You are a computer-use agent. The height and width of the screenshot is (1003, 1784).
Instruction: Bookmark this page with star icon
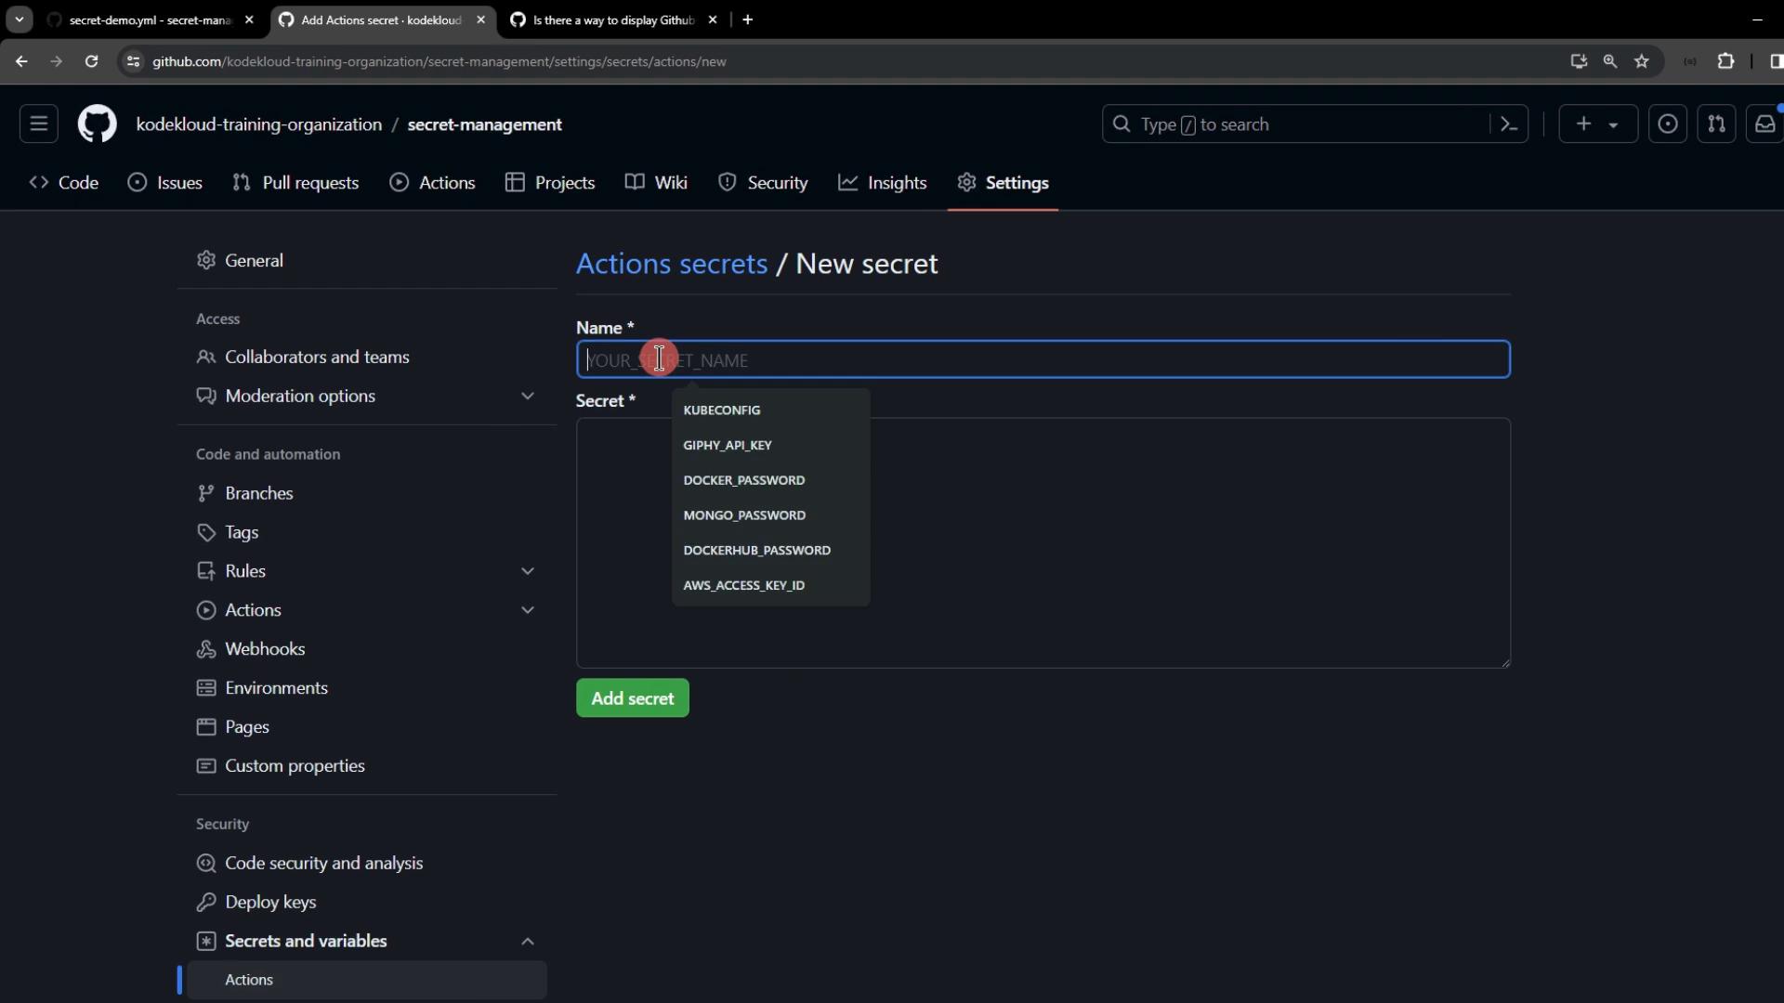click(x=1642, y=61)
